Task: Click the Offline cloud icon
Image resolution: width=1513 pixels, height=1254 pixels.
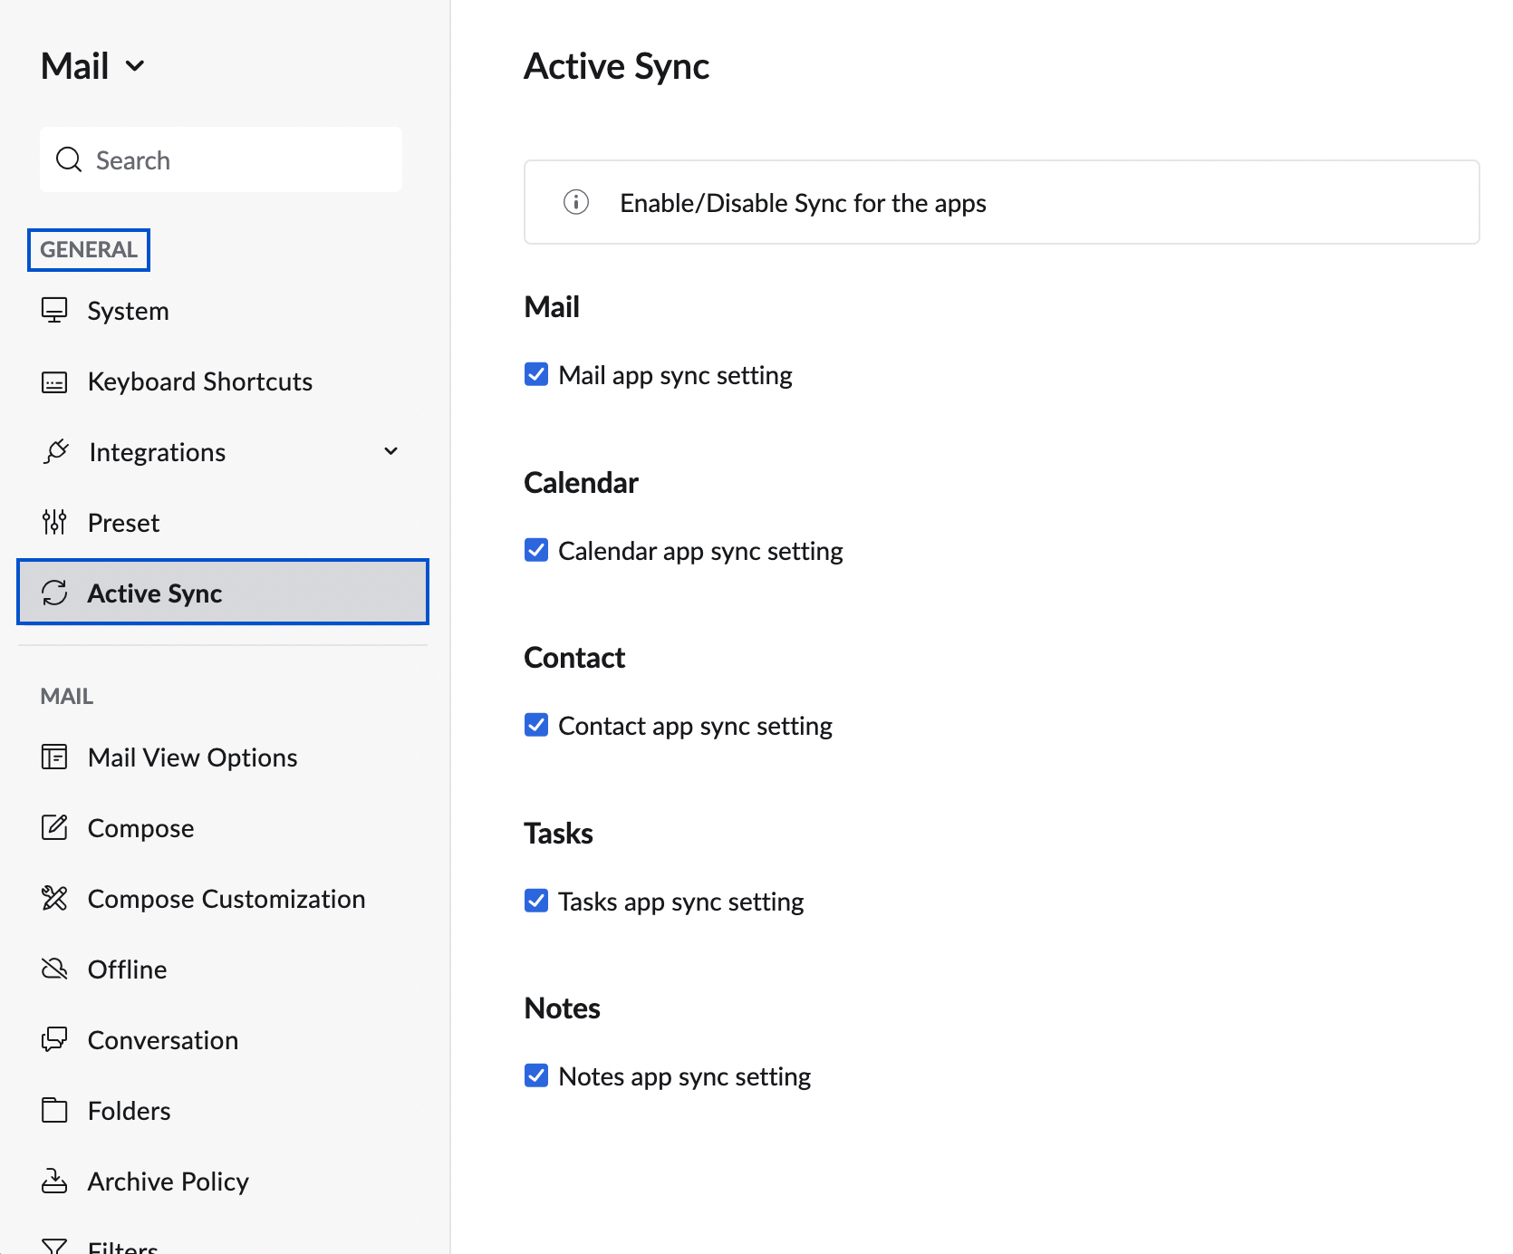Action: tap(54, 969)
